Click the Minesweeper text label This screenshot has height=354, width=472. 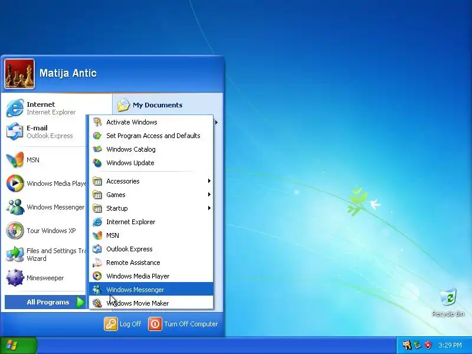pos(45,278)
